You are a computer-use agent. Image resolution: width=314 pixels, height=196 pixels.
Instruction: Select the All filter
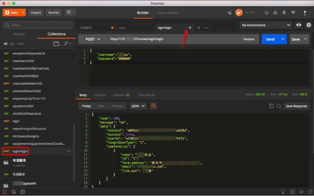tap(5, 44)
